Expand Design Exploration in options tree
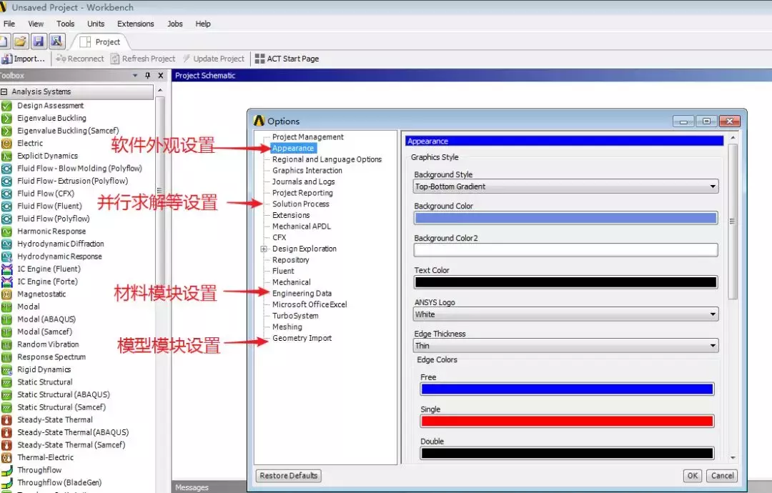Viewport: 772px width, 493px height. (264, 249)
